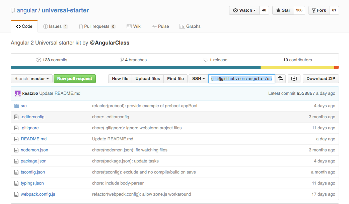
Task: Open the package.json file
Action: [x=33, y=161]
